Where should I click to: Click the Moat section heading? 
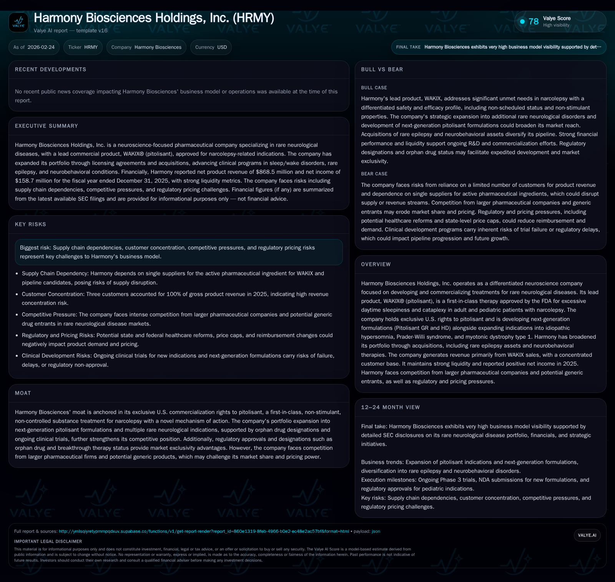23,393
